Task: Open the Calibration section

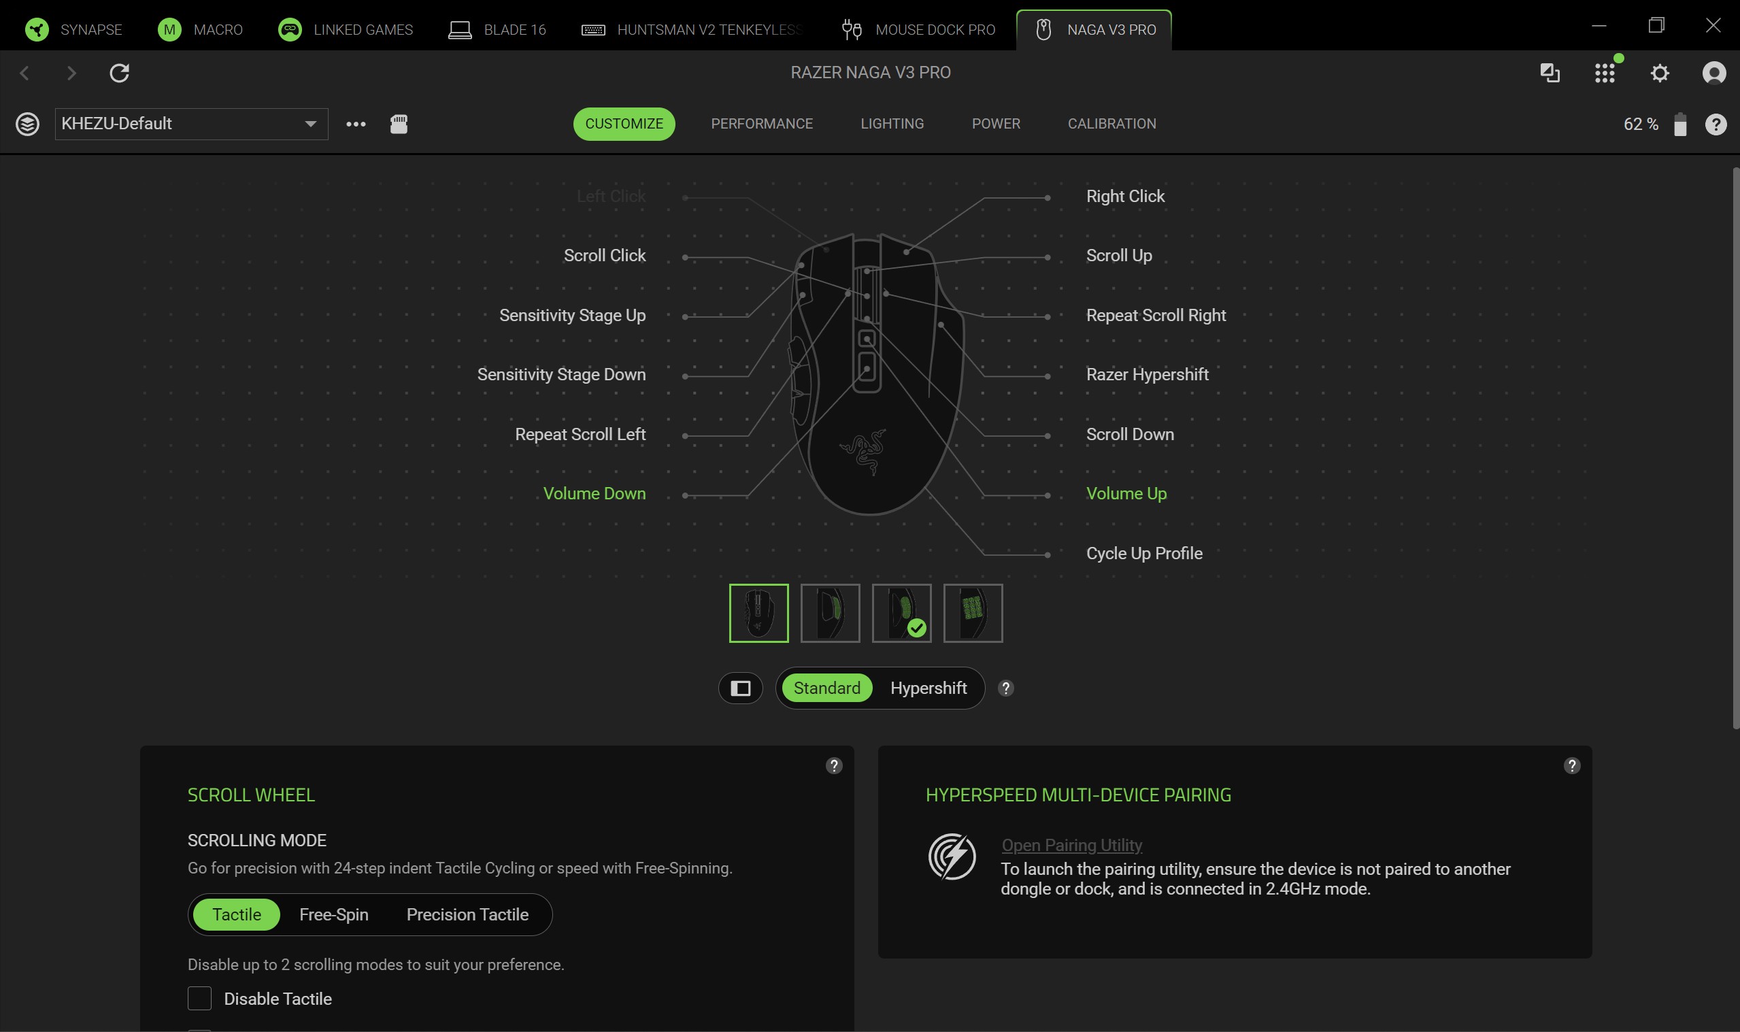Action: [1111, 124]
